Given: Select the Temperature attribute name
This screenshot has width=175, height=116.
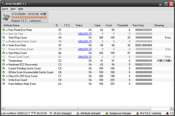Looking at the screenshot, I should pos(15,61).
